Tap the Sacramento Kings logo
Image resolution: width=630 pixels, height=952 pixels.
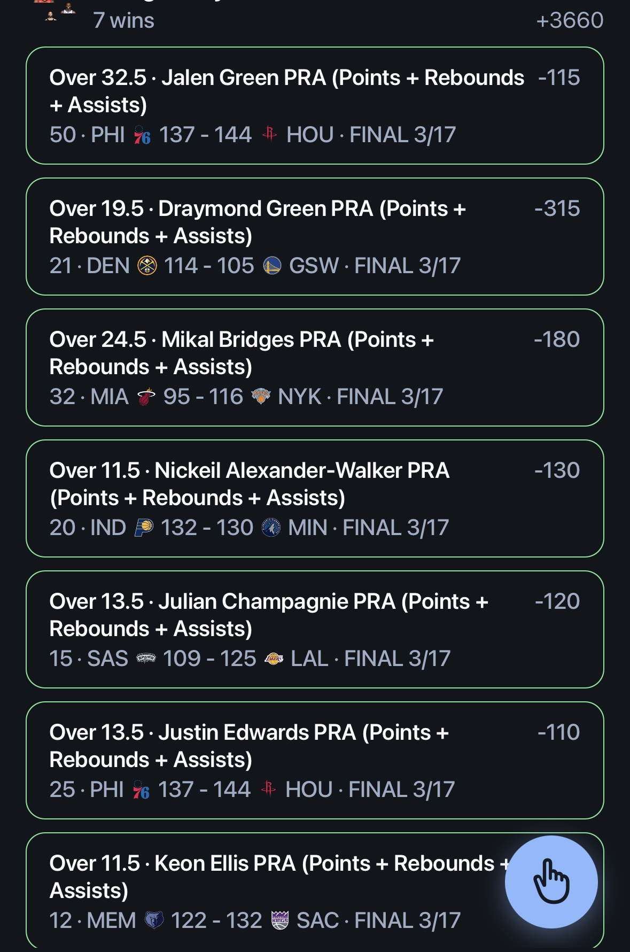pos(279,920)
